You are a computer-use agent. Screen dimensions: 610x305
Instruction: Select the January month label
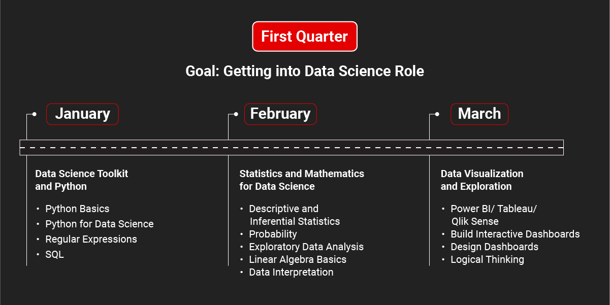click(x=82, y=114)
